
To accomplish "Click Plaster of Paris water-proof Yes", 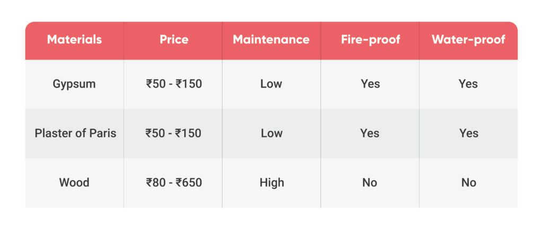I will 469,133.
